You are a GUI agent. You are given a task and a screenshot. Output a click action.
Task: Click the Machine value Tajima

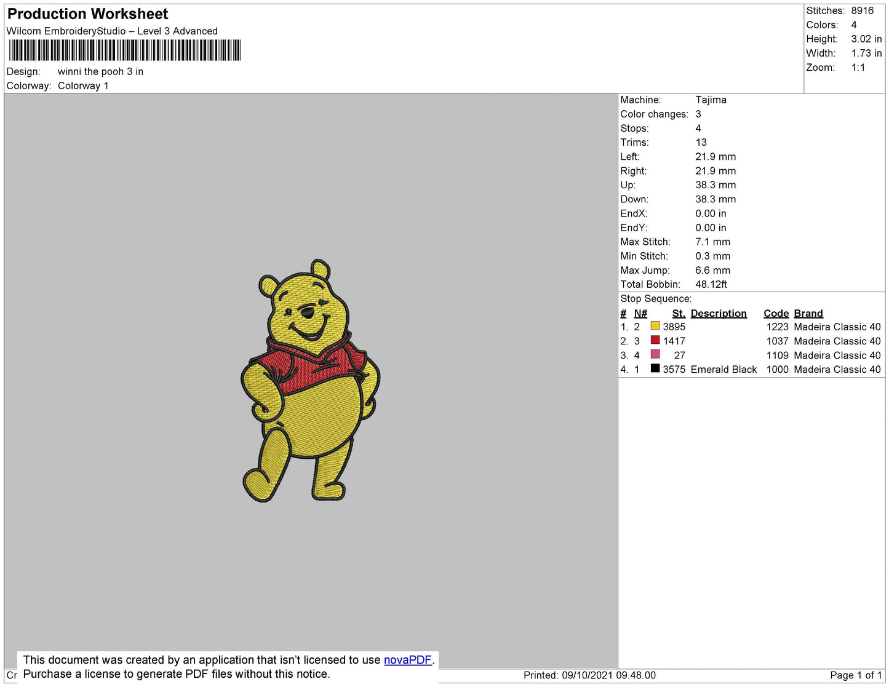(x=711, y=100)
